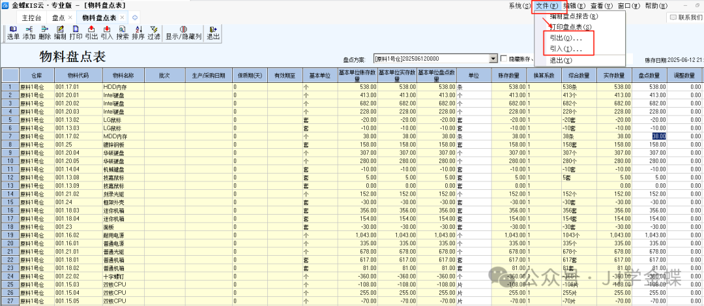Click the 排序 (sort) toolbar icon
Viewport: 704px width, 306px height.
click(138, 33)
